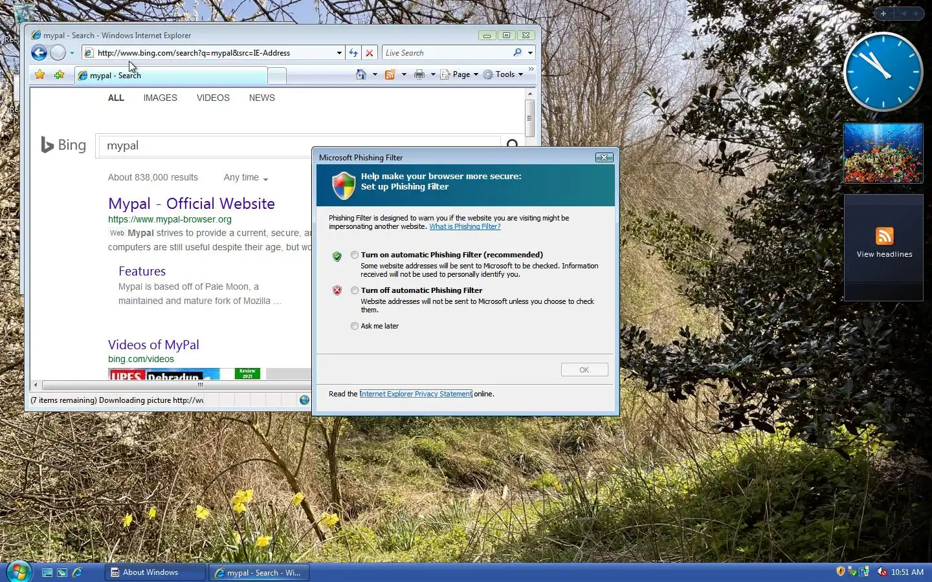The image size is (932, 582).
Task: Open the Tools menu
Action: [x=503, y=74]
